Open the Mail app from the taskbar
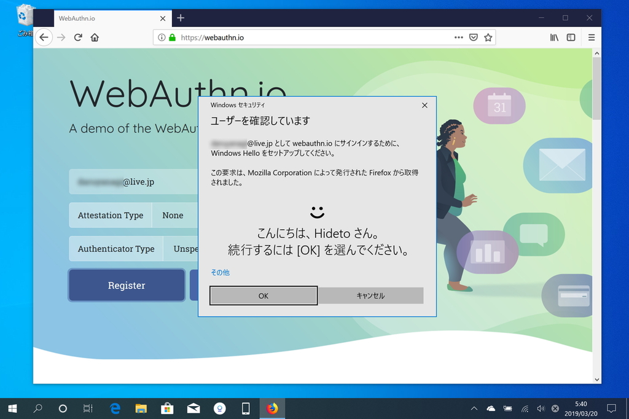 click(193, 408)
